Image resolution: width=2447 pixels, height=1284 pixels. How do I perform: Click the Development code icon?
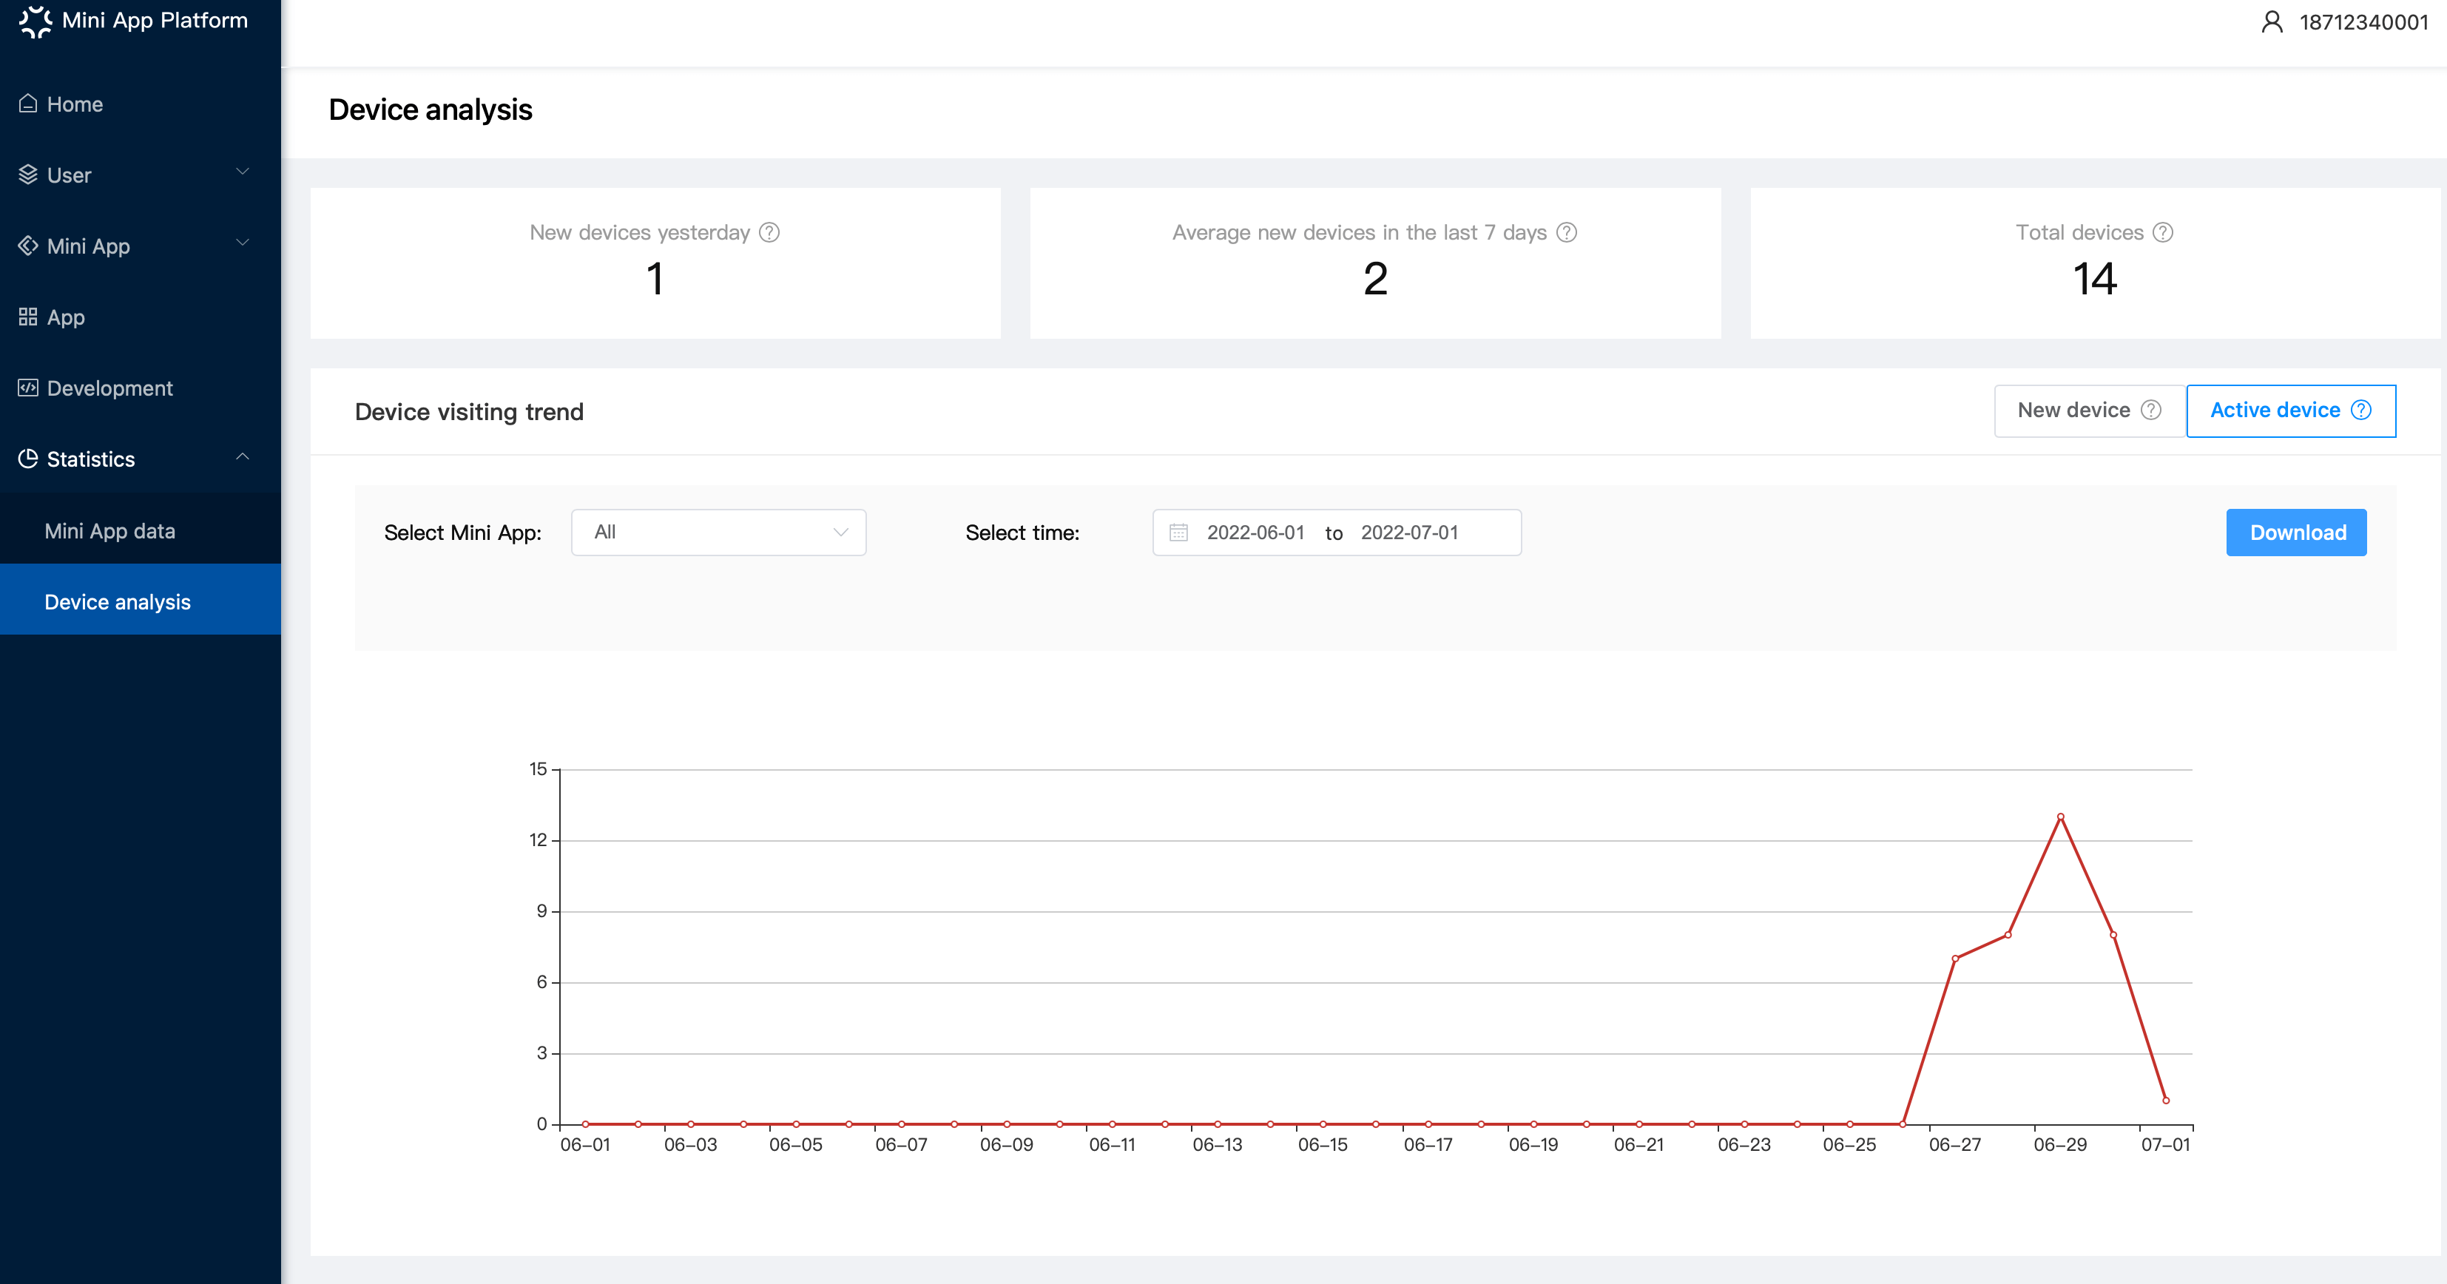(x=29, y=388)
